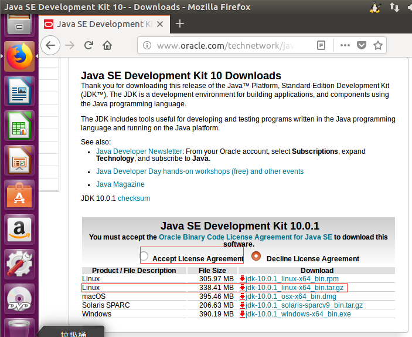Click the red download arrow for windows exe

242,314
